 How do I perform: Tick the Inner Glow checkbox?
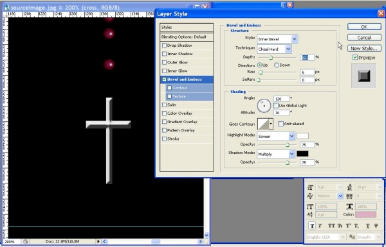point(164,71)
